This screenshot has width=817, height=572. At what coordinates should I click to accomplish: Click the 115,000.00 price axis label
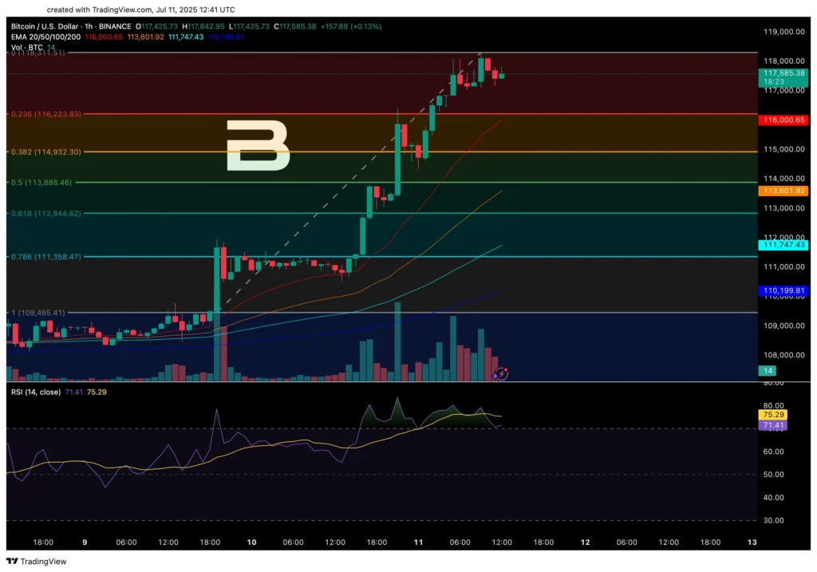click(x=784, y=149)
